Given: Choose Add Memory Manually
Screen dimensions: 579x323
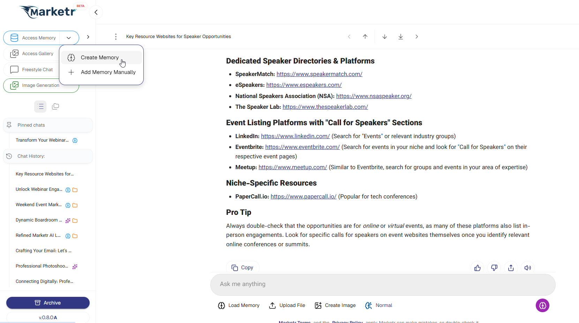Looking at the screenshot, I should point(101,72).
